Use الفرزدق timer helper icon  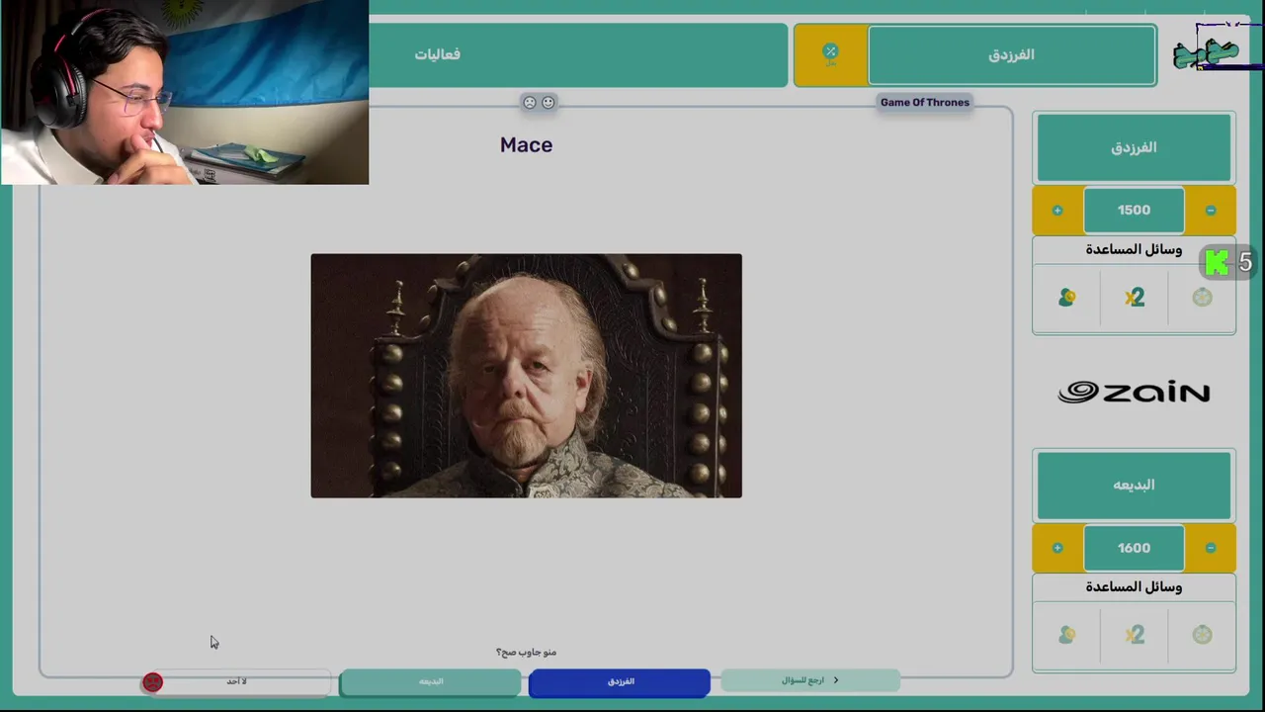point(1202,297)
